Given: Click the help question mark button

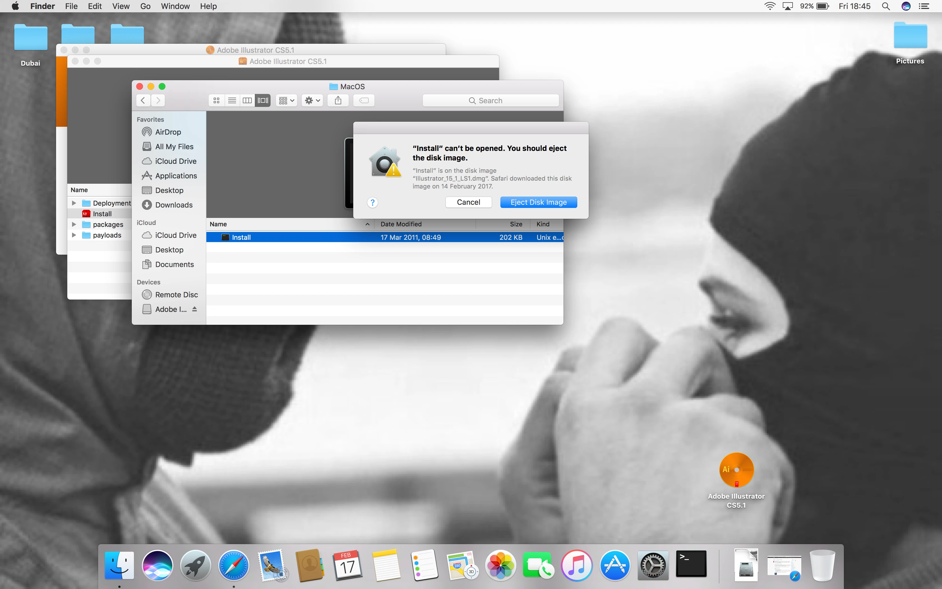Looking at the screenshot, I should [372, 202].
